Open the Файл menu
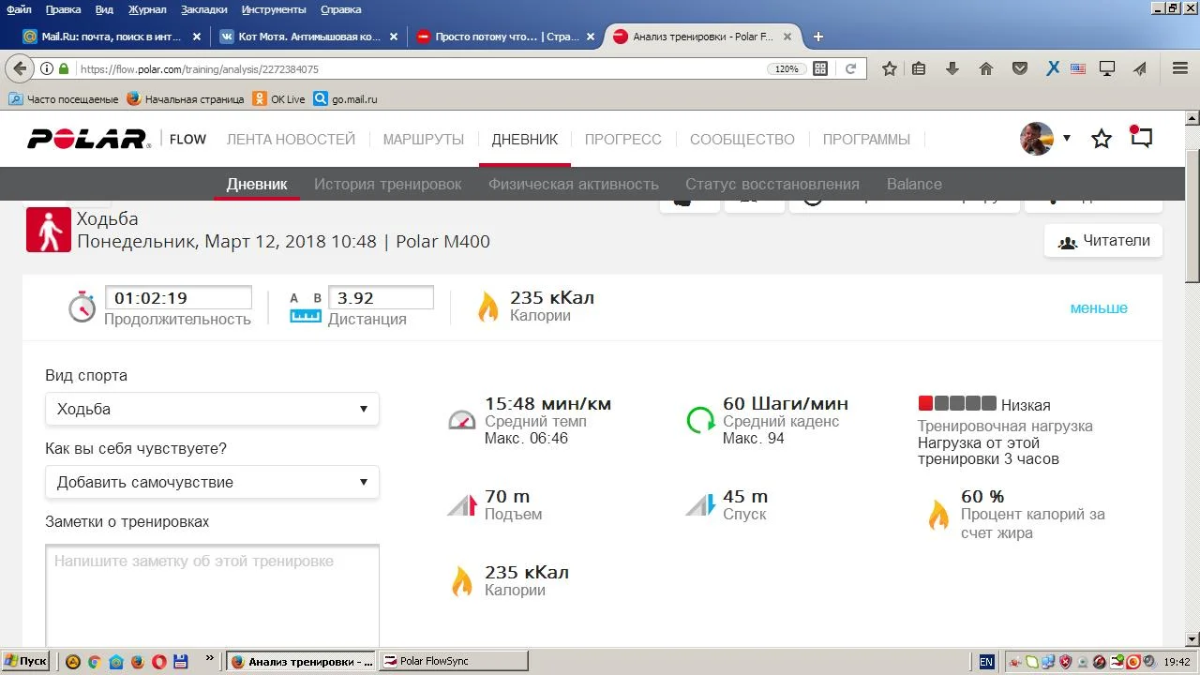The image size is (1200, 675). pyautogui.click(x=19, y=9)
